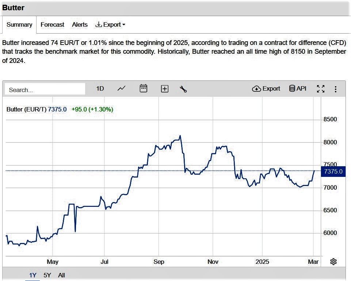Show All historical data range
This screenshot has width=351, height=281.
tap(61, 275)
